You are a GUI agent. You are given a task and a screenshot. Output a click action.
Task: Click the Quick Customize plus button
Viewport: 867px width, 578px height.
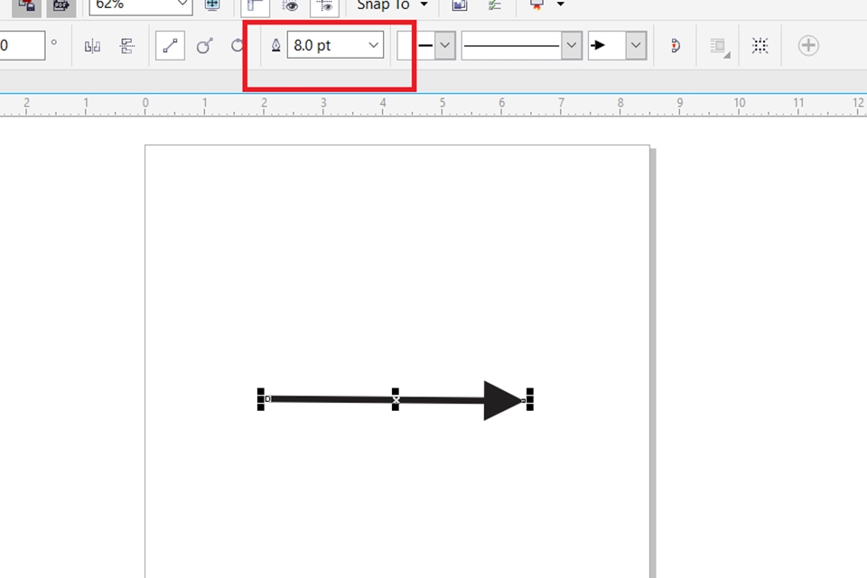click(x=809, y=45)
